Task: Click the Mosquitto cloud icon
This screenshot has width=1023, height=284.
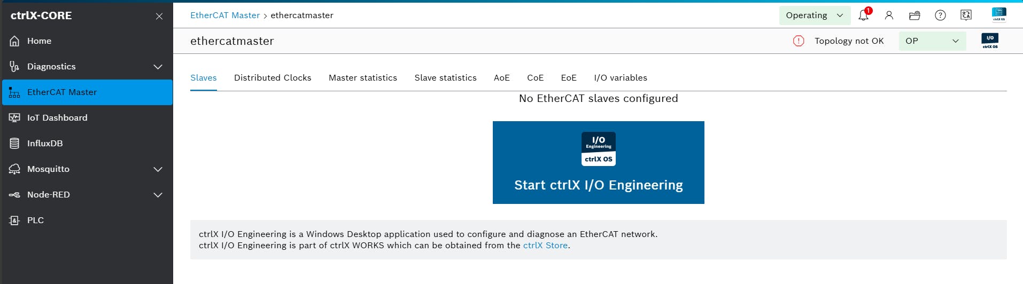Action: click(14, 169)
